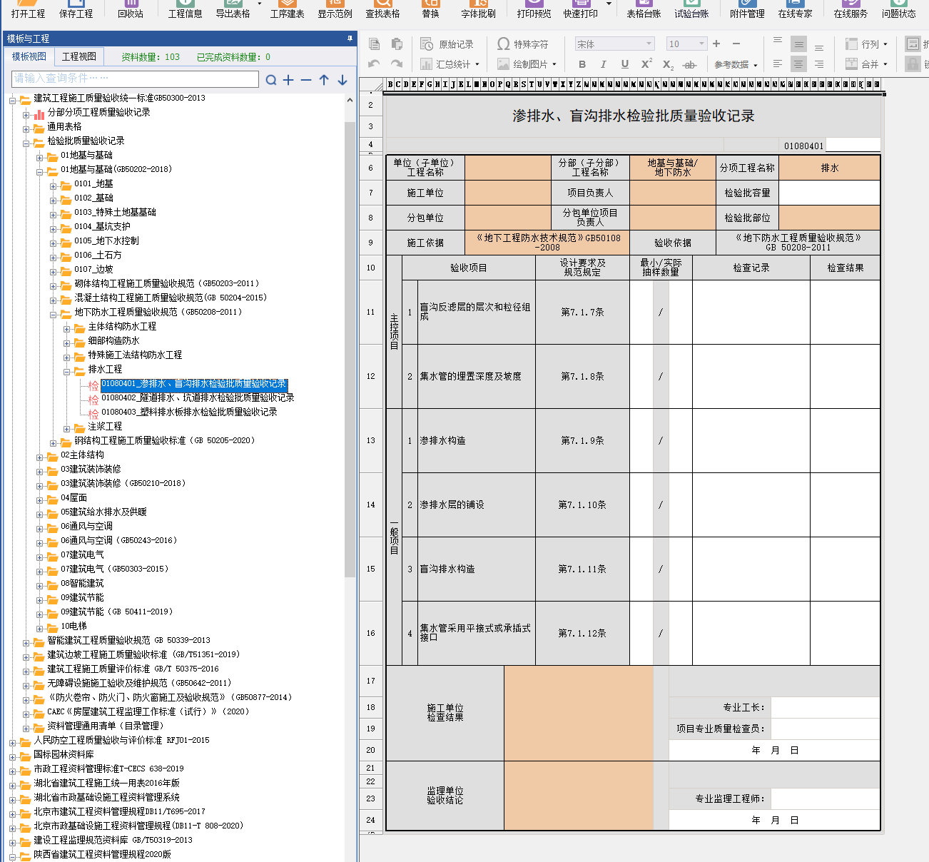Align text right horizontally
The height and width of the screenshot is (862, 929).
pos(819,64)
